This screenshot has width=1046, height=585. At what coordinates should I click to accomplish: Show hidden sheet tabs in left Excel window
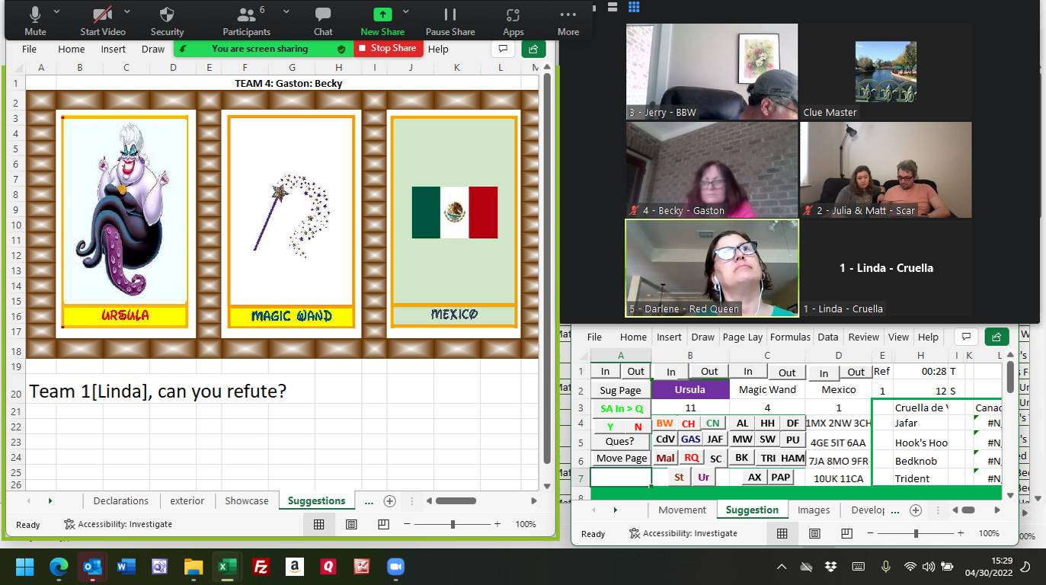click(369, 501)
